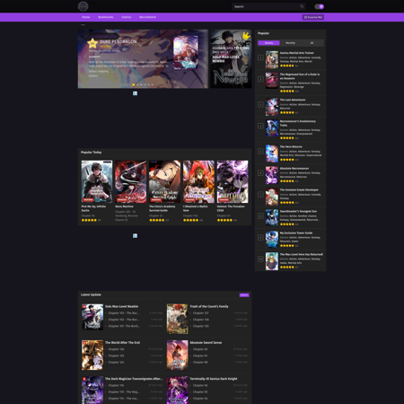The height and width of the screenshot is (404, 404).
Task: Click the Surprise Me button
Action: (x=313, y=17)
